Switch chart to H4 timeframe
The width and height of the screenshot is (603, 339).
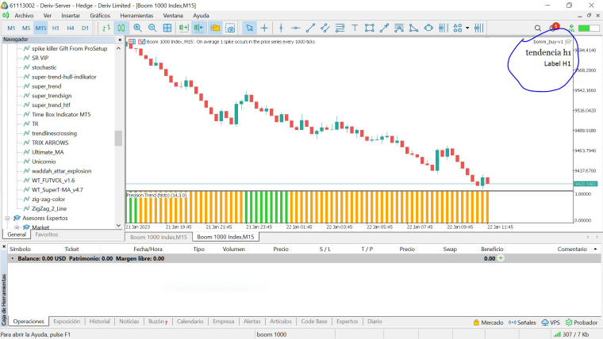(71, 28)
